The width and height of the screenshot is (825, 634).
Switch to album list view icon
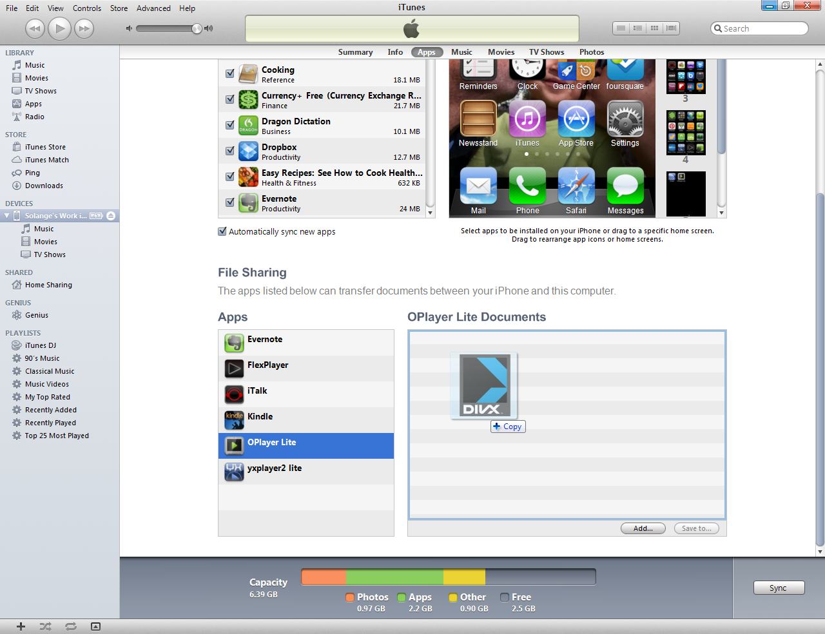(x=637, y=28)
